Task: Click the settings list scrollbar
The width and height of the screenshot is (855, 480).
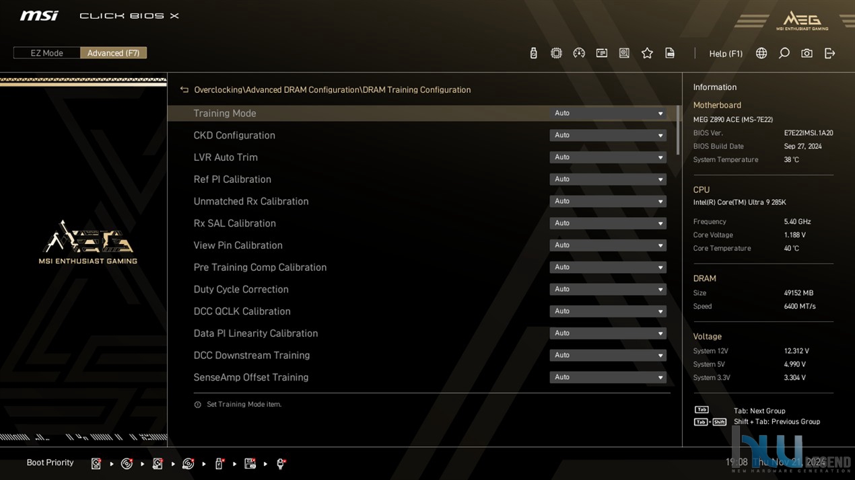Action: tap(678, 130)
